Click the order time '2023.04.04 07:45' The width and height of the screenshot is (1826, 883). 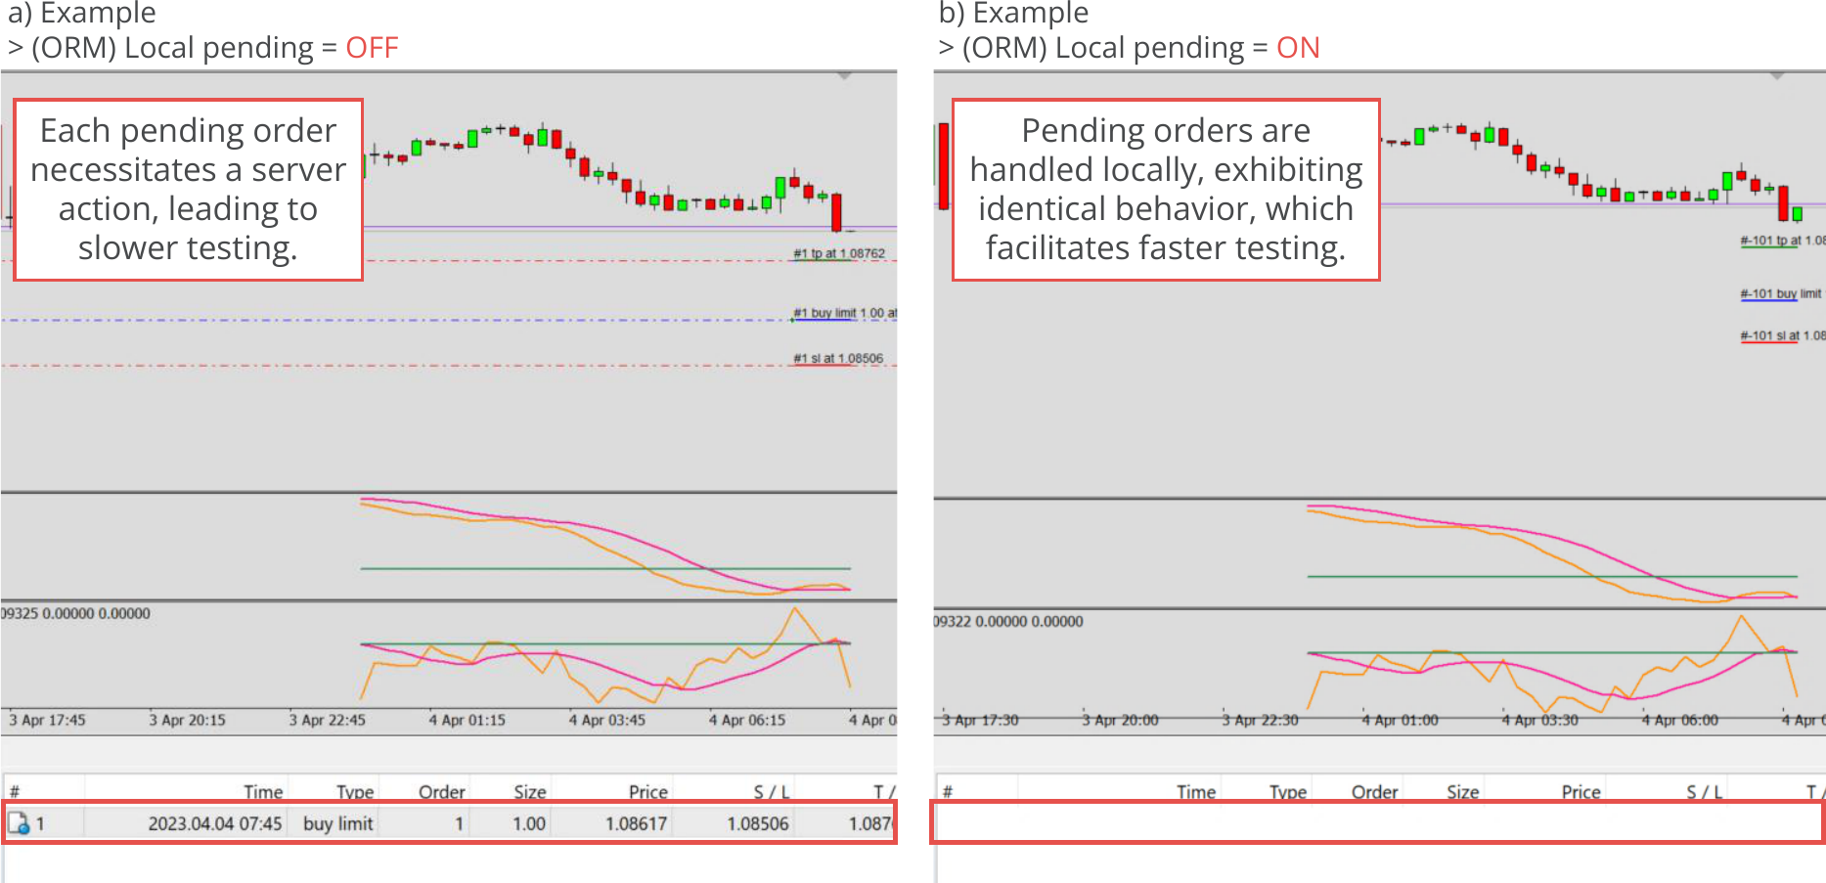pyautogui.click(x=215, y=823)
